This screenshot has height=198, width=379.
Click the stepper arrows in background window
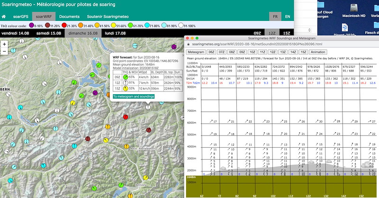pyautogui.click(x=309, y=30)
